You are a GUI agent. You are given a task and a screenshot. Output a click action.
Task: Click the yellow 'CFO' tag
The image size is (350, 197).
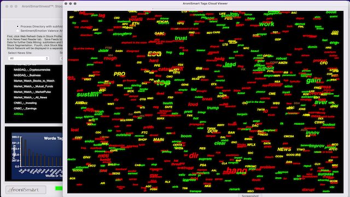coord(324,63)
